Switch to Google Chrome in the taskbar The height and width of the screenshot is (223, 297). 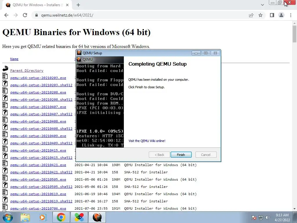[61, 217]
